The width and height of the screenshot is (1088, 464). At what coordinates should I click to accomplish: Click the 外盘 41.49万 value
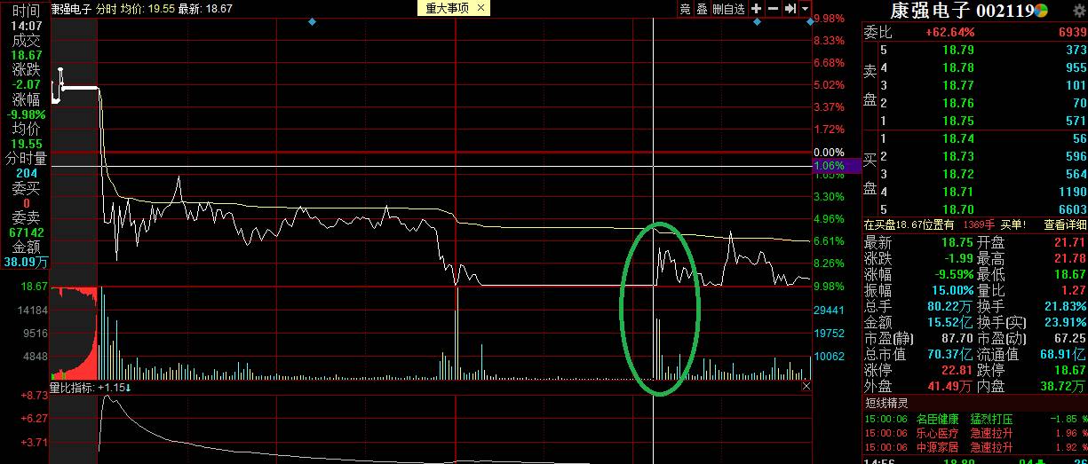click(x=949, y=386)
